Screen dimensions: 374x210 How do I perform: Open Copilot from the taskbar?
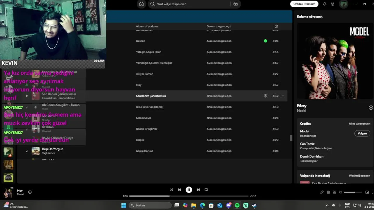pyautogui.click(x=185, y=205)
